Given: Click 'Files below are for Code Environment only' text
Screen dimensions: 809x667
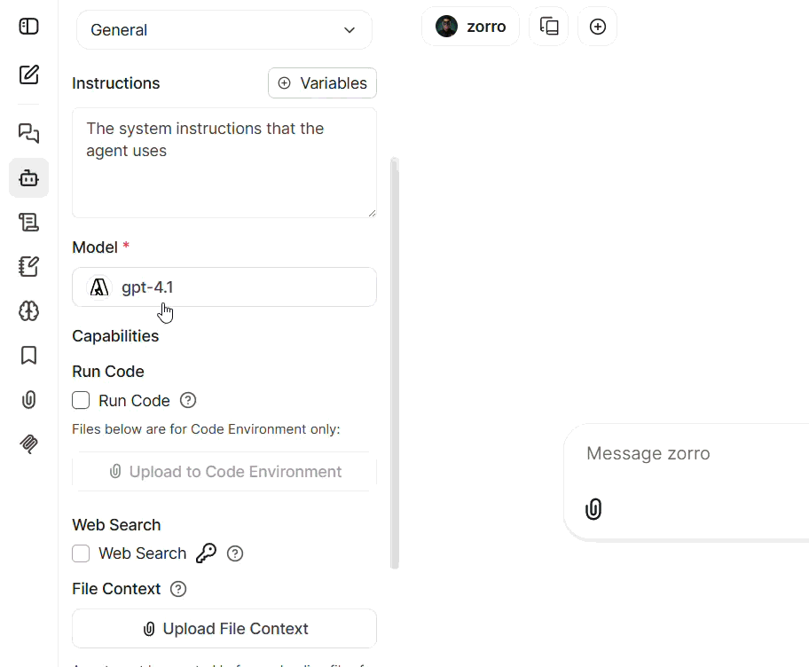Looking at the screenshot, I should (x=206, y=429).
